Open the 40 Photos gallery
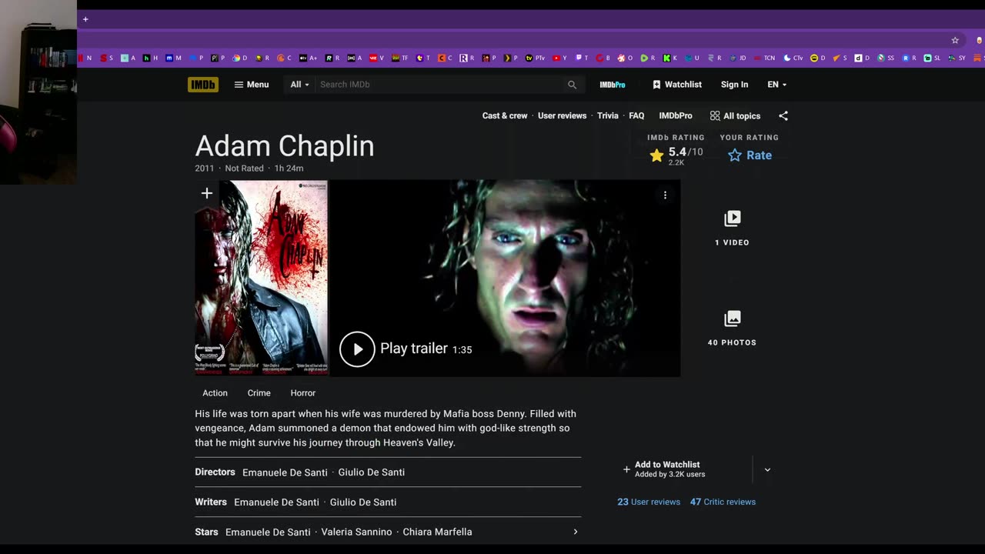This screenshot has height=554, width=985. [732, 329]
